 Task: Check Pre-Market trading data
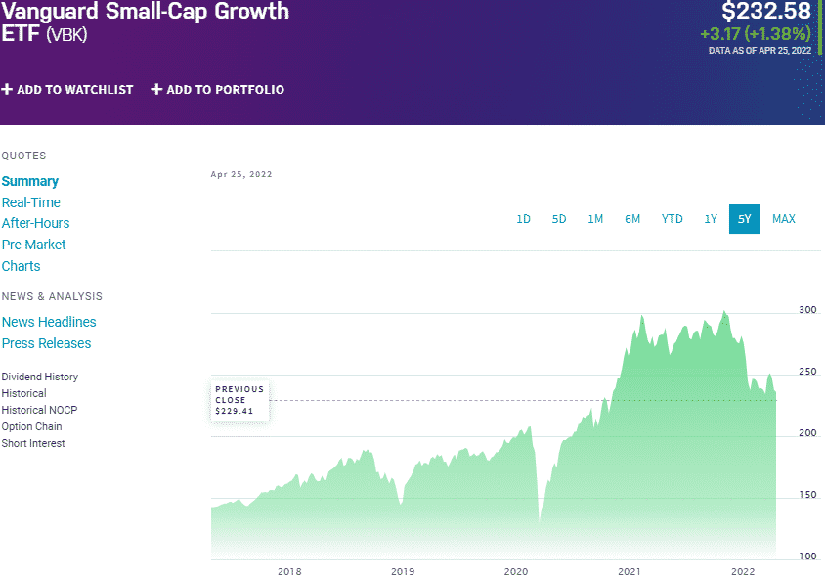33,245
